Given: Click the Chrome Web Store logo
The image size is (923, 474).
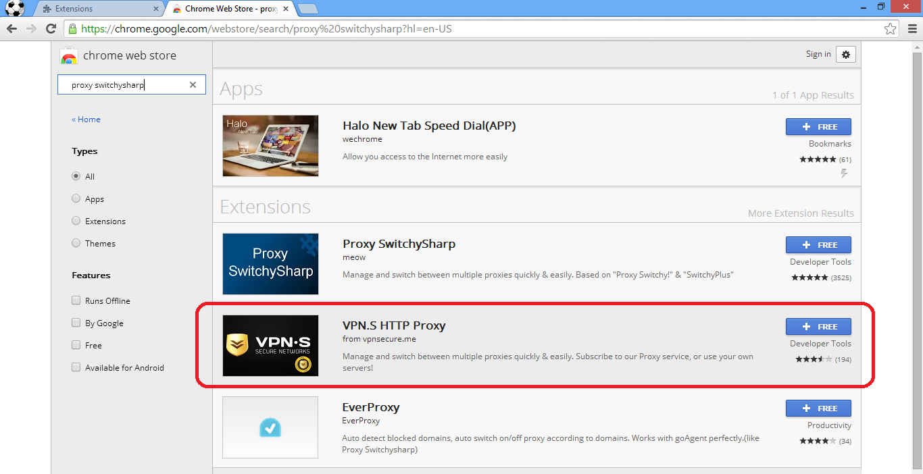Looking at the screenshot, I should (x=68, y=56).
